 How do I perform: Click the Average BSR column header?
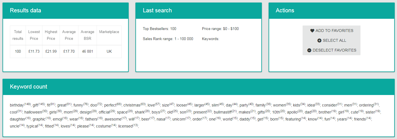87,35
